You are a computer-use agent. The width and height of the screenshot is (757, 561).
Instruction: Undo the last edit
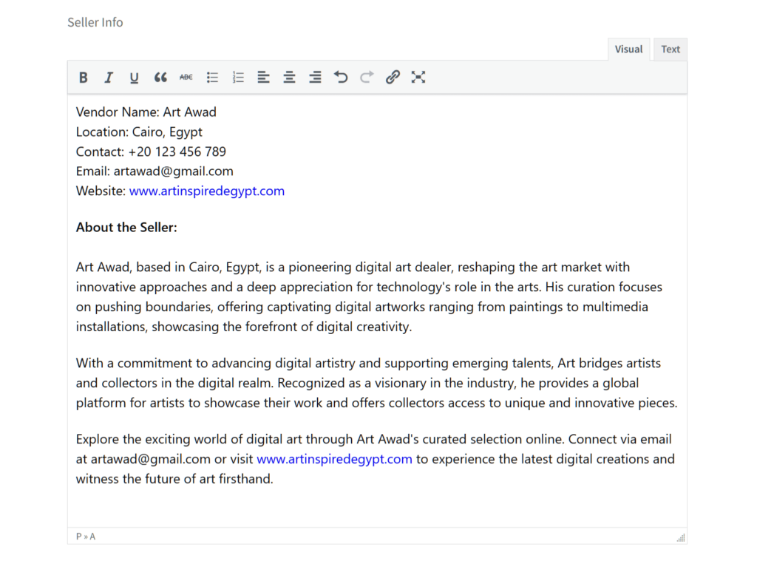click(341, 78)
